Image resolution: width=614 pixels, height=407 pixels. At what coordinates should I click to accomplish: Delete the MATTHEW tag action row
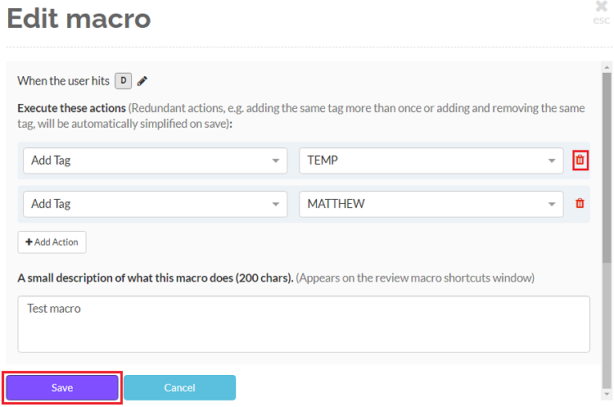(x=580, y=204)
